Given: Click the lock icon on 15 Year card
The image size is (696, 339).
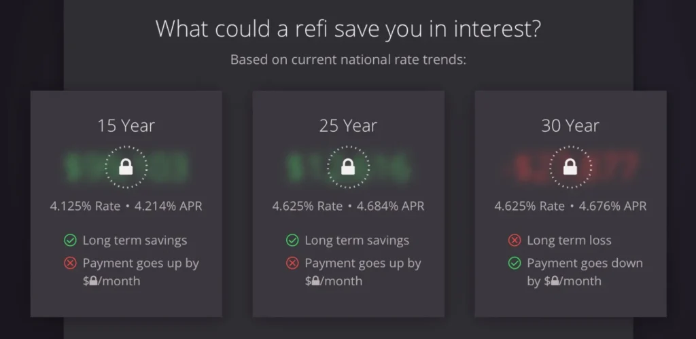Looking at the screenshot, I should click(x=126, y=166).
